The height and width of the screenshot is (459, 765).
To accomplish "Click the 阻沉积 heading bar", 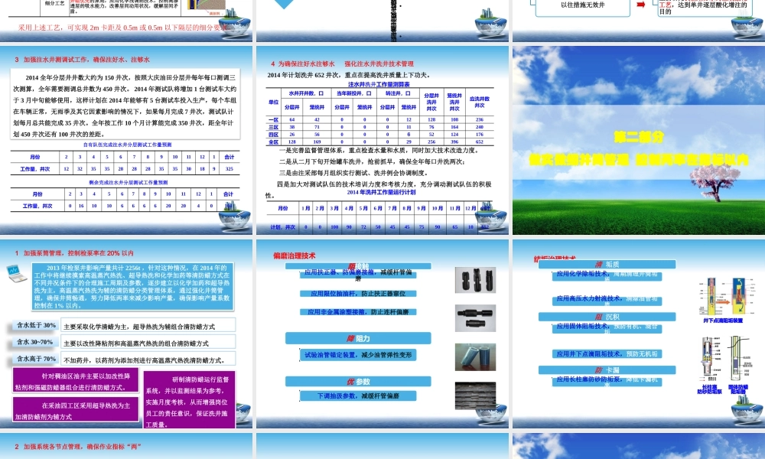I will (607, 317).
